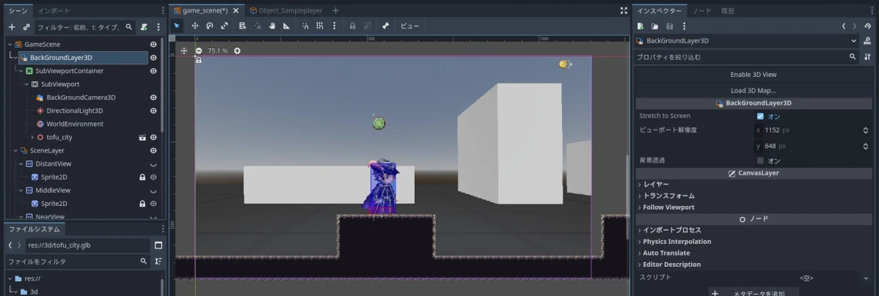
Task: Load a resource in inspector
Action: point(654,26)
